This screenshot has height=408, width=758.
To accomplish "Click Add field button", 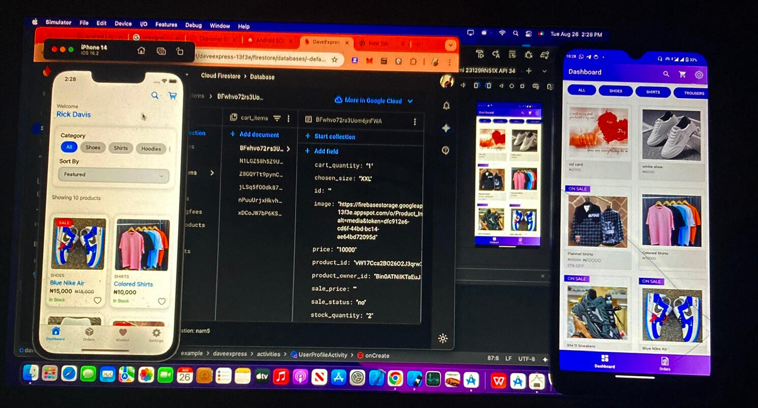I will tap(322, 151).
